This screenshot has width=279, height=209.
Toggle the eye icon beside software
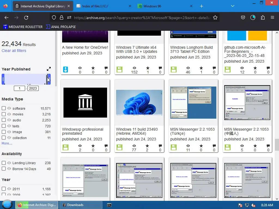click(9, 108)
